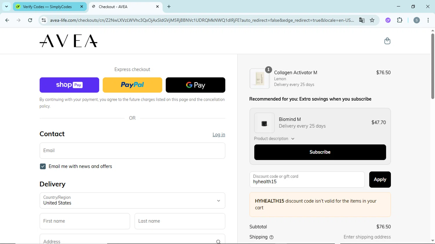
Task: Restore down the browser window
Action: [x=413, y=6]
